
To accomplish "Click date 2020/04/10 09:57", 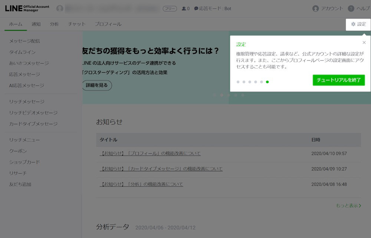I will (329, 153).
